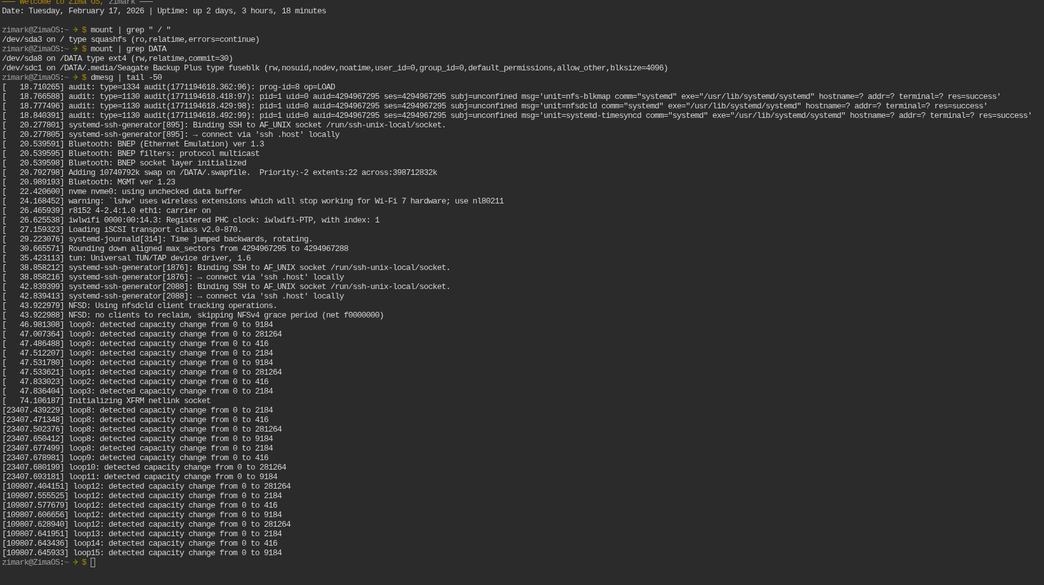Click the iwlwifi PHC clock log line
The width and height of the screenshot is (1044, 585).
click(223, 220)
